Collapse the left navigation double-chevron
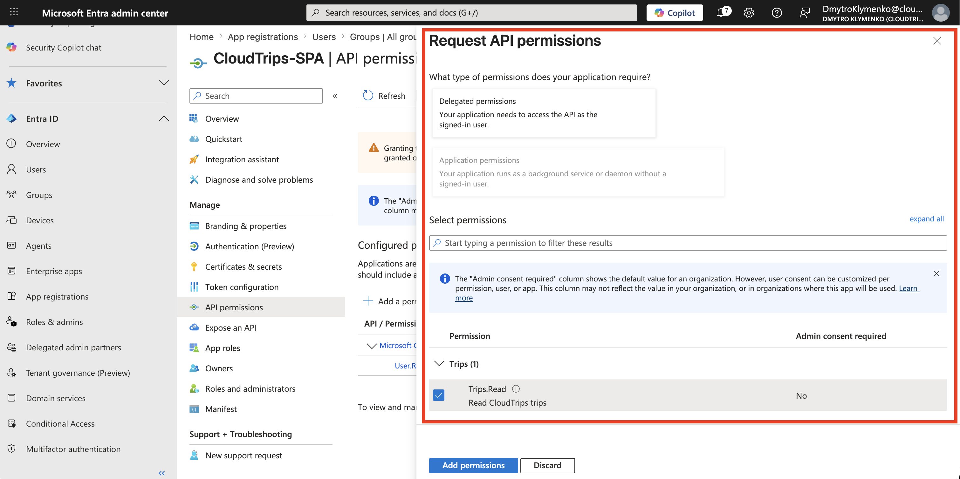The image size is (960, 479). [162, 473]
